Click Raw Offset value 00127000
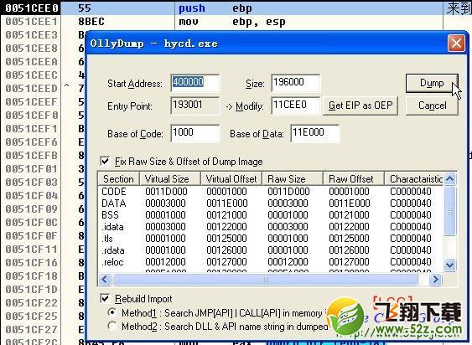This screenshot has width=472, height=345. [x=350, y=262]
